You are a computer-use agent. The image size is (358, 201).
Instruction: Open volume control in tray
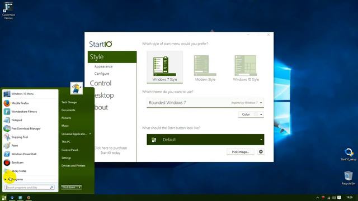click(334, 198)
